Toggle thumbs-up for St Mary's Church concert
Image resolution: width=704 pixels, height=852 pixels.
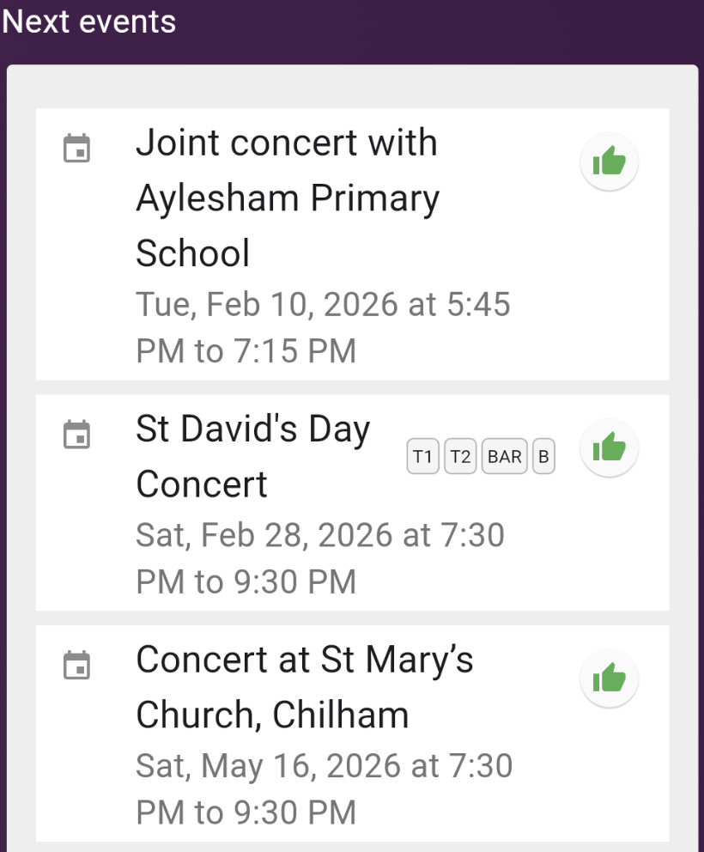click(x=609, y=679)
